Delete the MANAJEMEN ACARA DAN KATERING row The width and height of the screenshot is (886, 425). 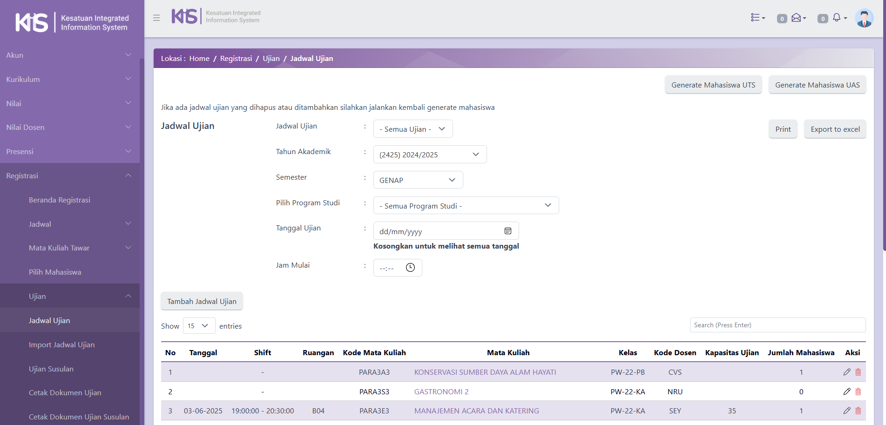[858, 411]
